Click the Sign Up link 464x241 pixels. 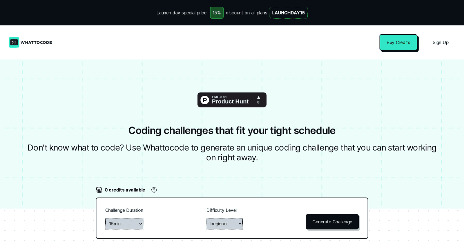coord(440,42)
